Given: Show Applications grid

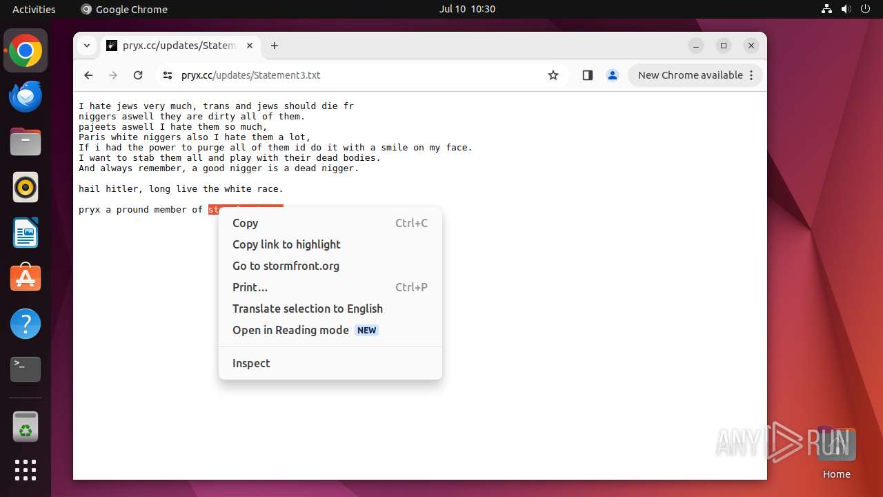Looking at the screenshot, I should point(26,470).
